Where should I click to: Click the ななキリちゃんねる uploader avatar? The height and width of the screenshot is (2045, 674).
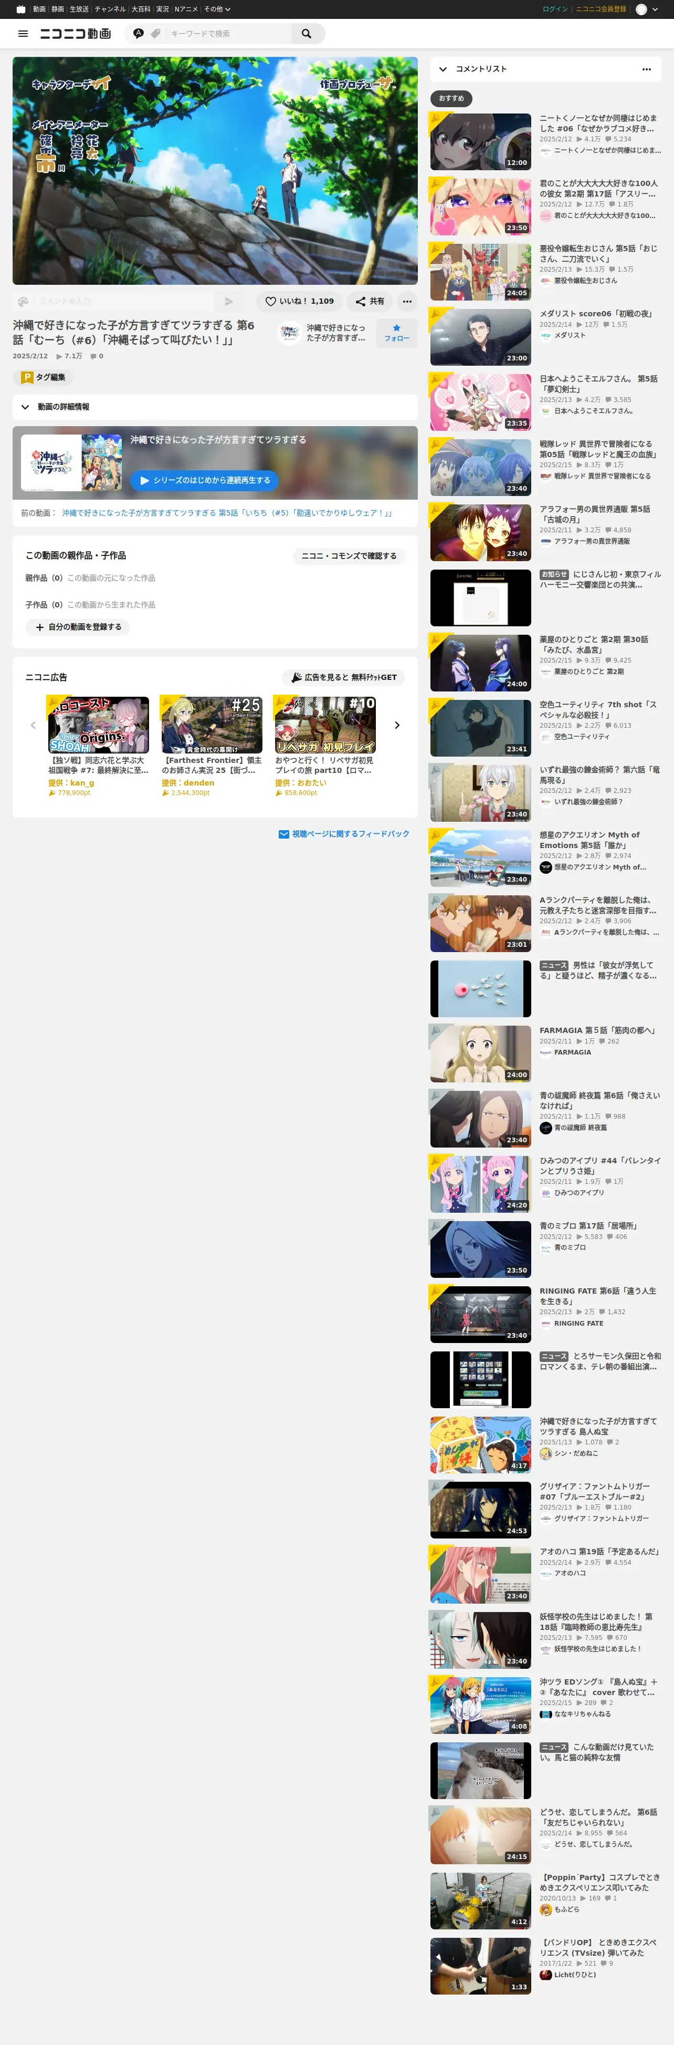point(545,1714)
